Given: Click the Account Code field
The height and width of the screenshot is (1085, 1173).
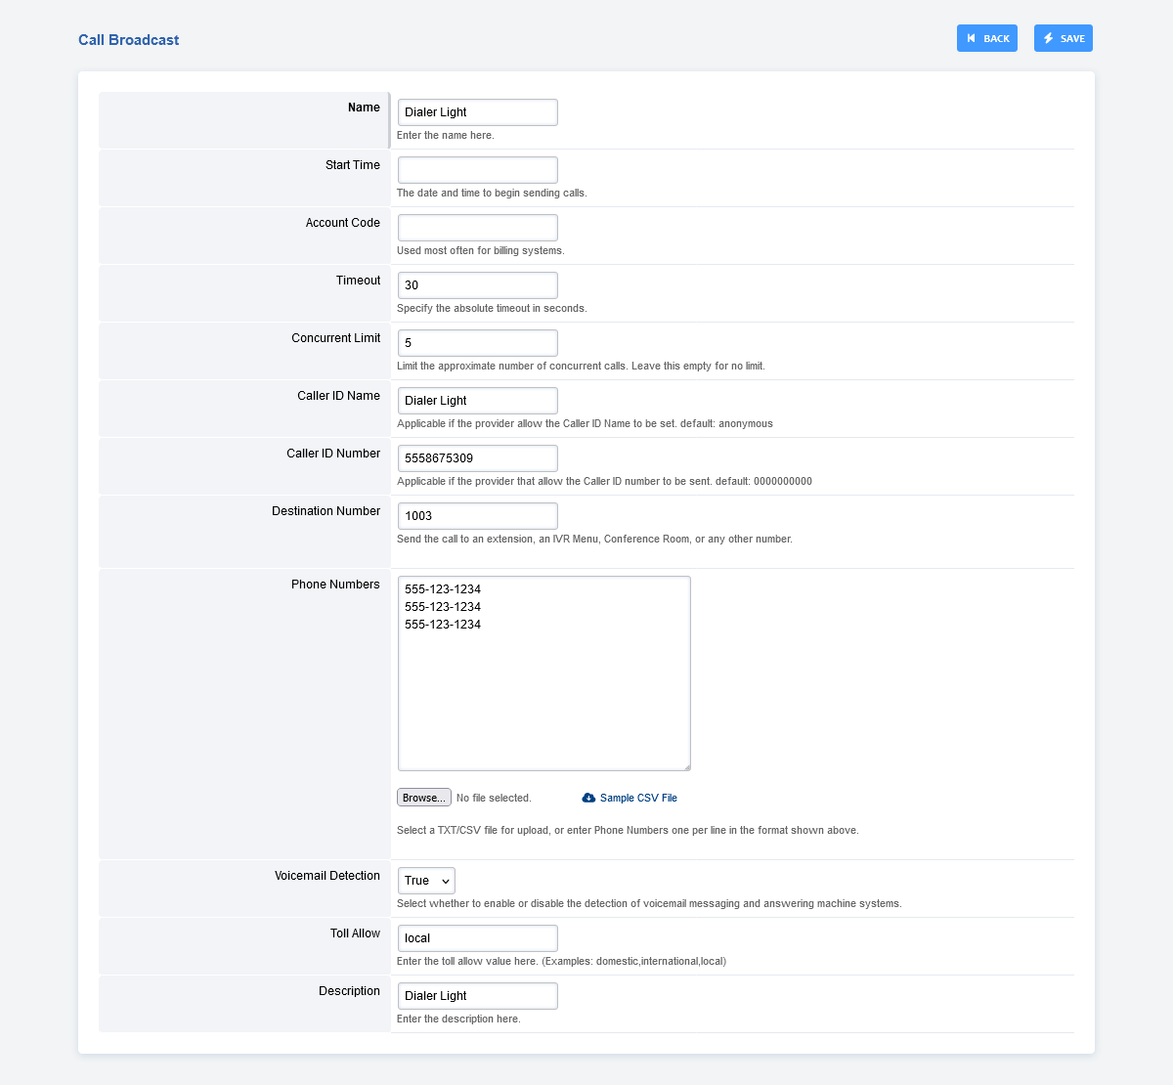Looking at the screenshot, I should pyautogui.click(x=477, y=228).
